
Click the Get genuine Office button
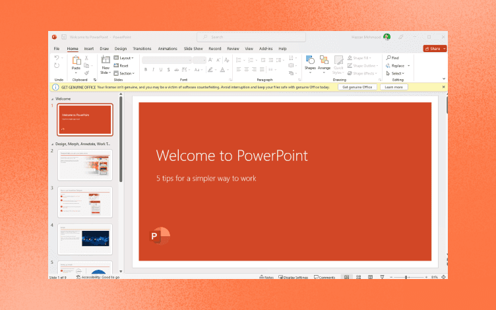click(x=357, y=87)
